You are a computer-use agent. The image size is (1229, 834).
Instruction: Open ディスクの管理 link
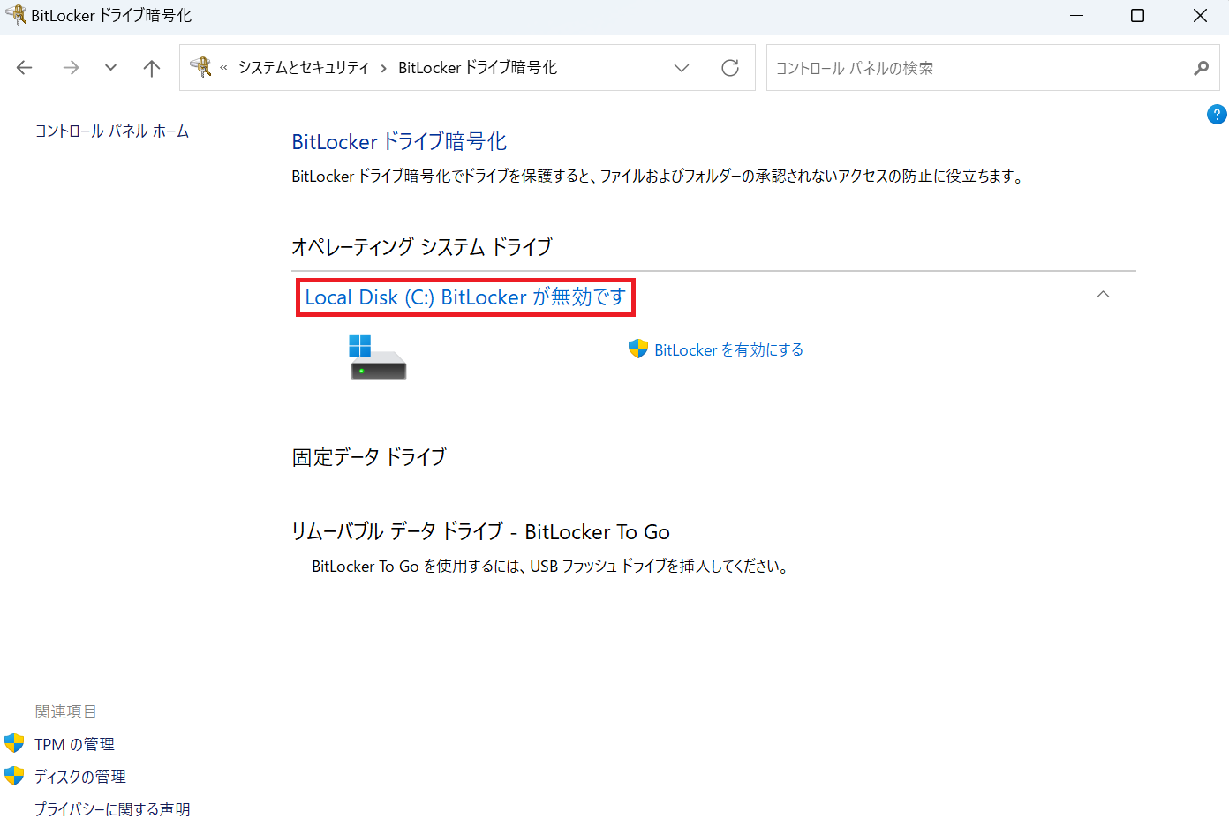80,778
